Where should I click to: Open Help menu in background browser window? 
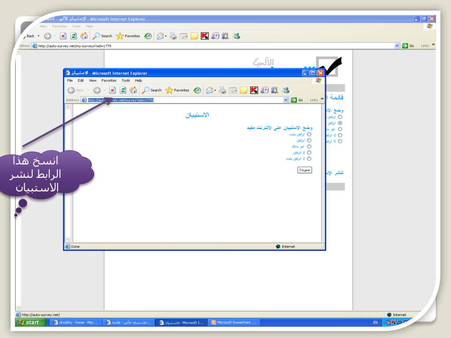(x=89, y=26)
